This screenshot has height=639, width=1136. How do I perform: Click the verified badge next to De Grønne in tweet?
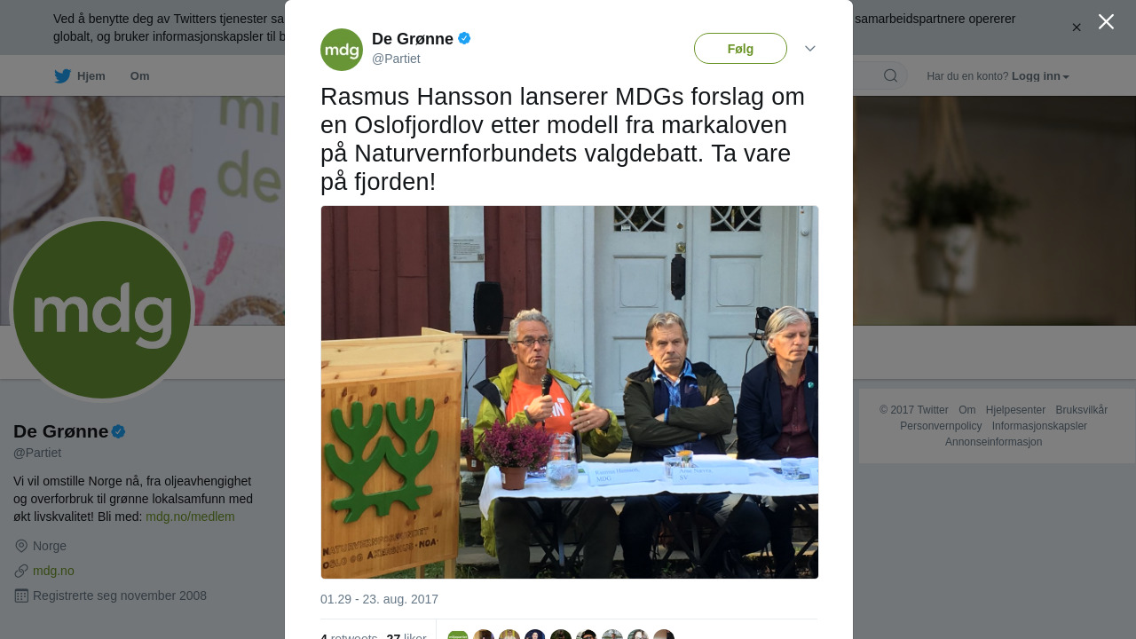464,38
